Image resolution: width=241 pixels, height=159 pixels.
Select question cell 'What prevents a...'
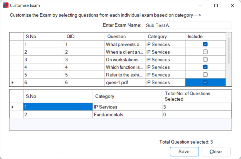click(125, 44)
